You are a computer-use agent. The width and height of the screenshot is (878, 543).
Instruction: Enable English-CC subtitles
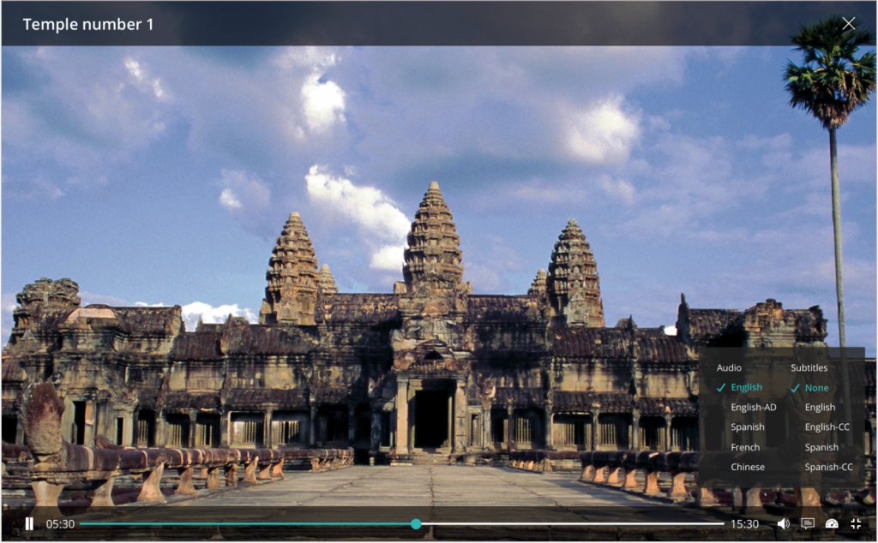point(827,427)
